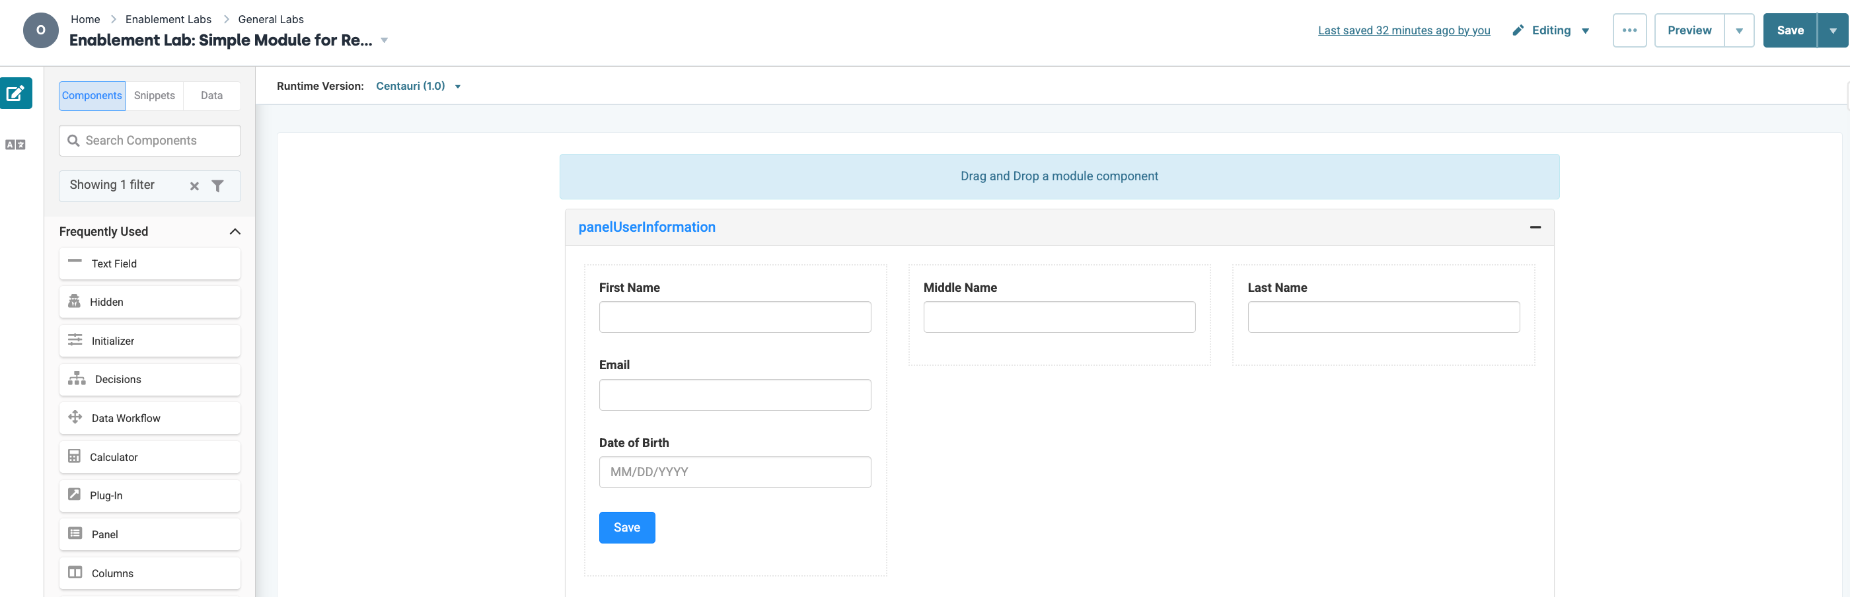Click the Data Workflow component icon
The height and width of the screenshot is (597, 1850).
pyautogui.click(x=75, y=417)
